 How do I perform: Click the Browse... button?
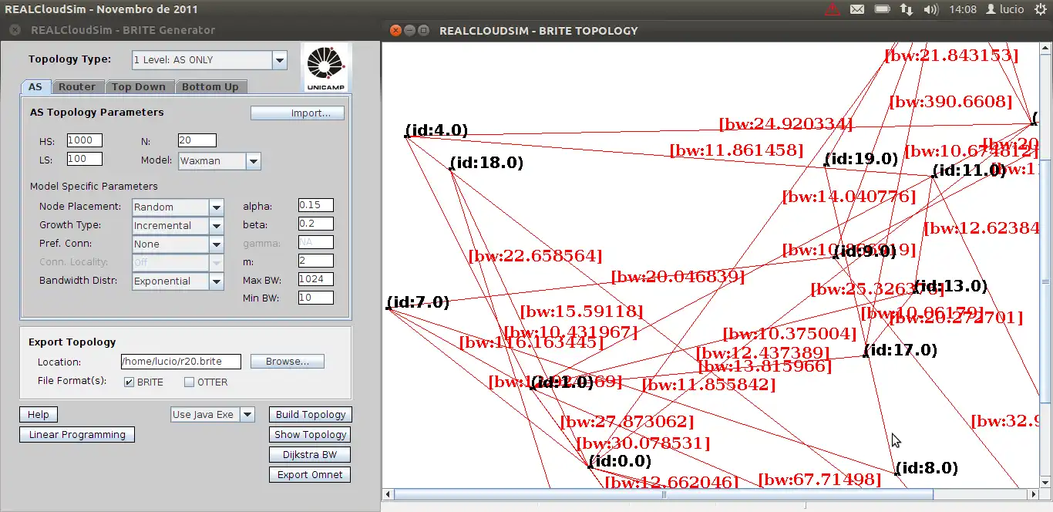(x=288, y=361)
